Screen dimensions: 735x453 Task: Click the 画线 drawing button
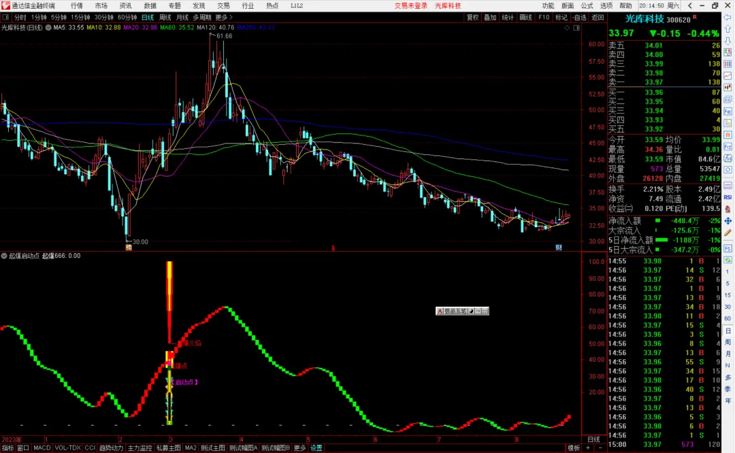(525, 17)
